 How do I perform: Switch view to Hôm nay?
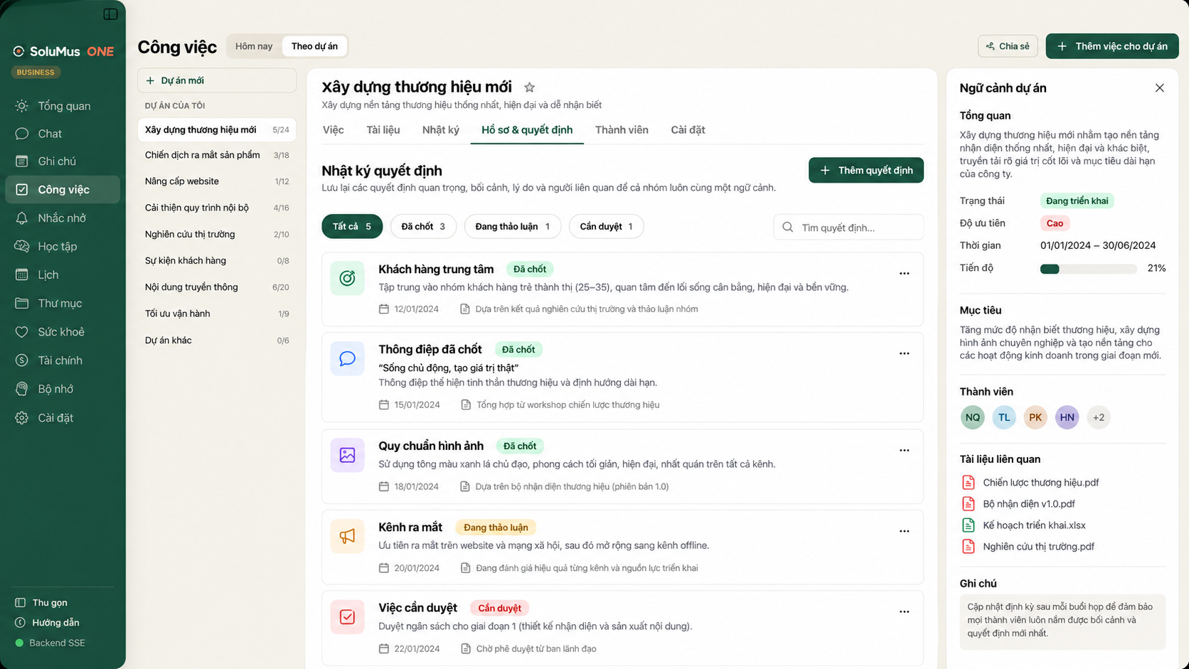pos(254,46)
